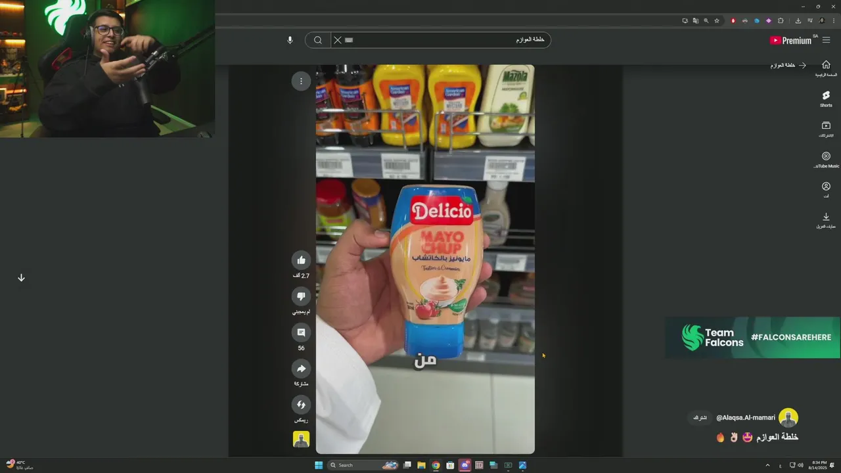This screenshot has width=841, height=473.
Task: Open Task View from taskbar
Action: click(407, 465)
